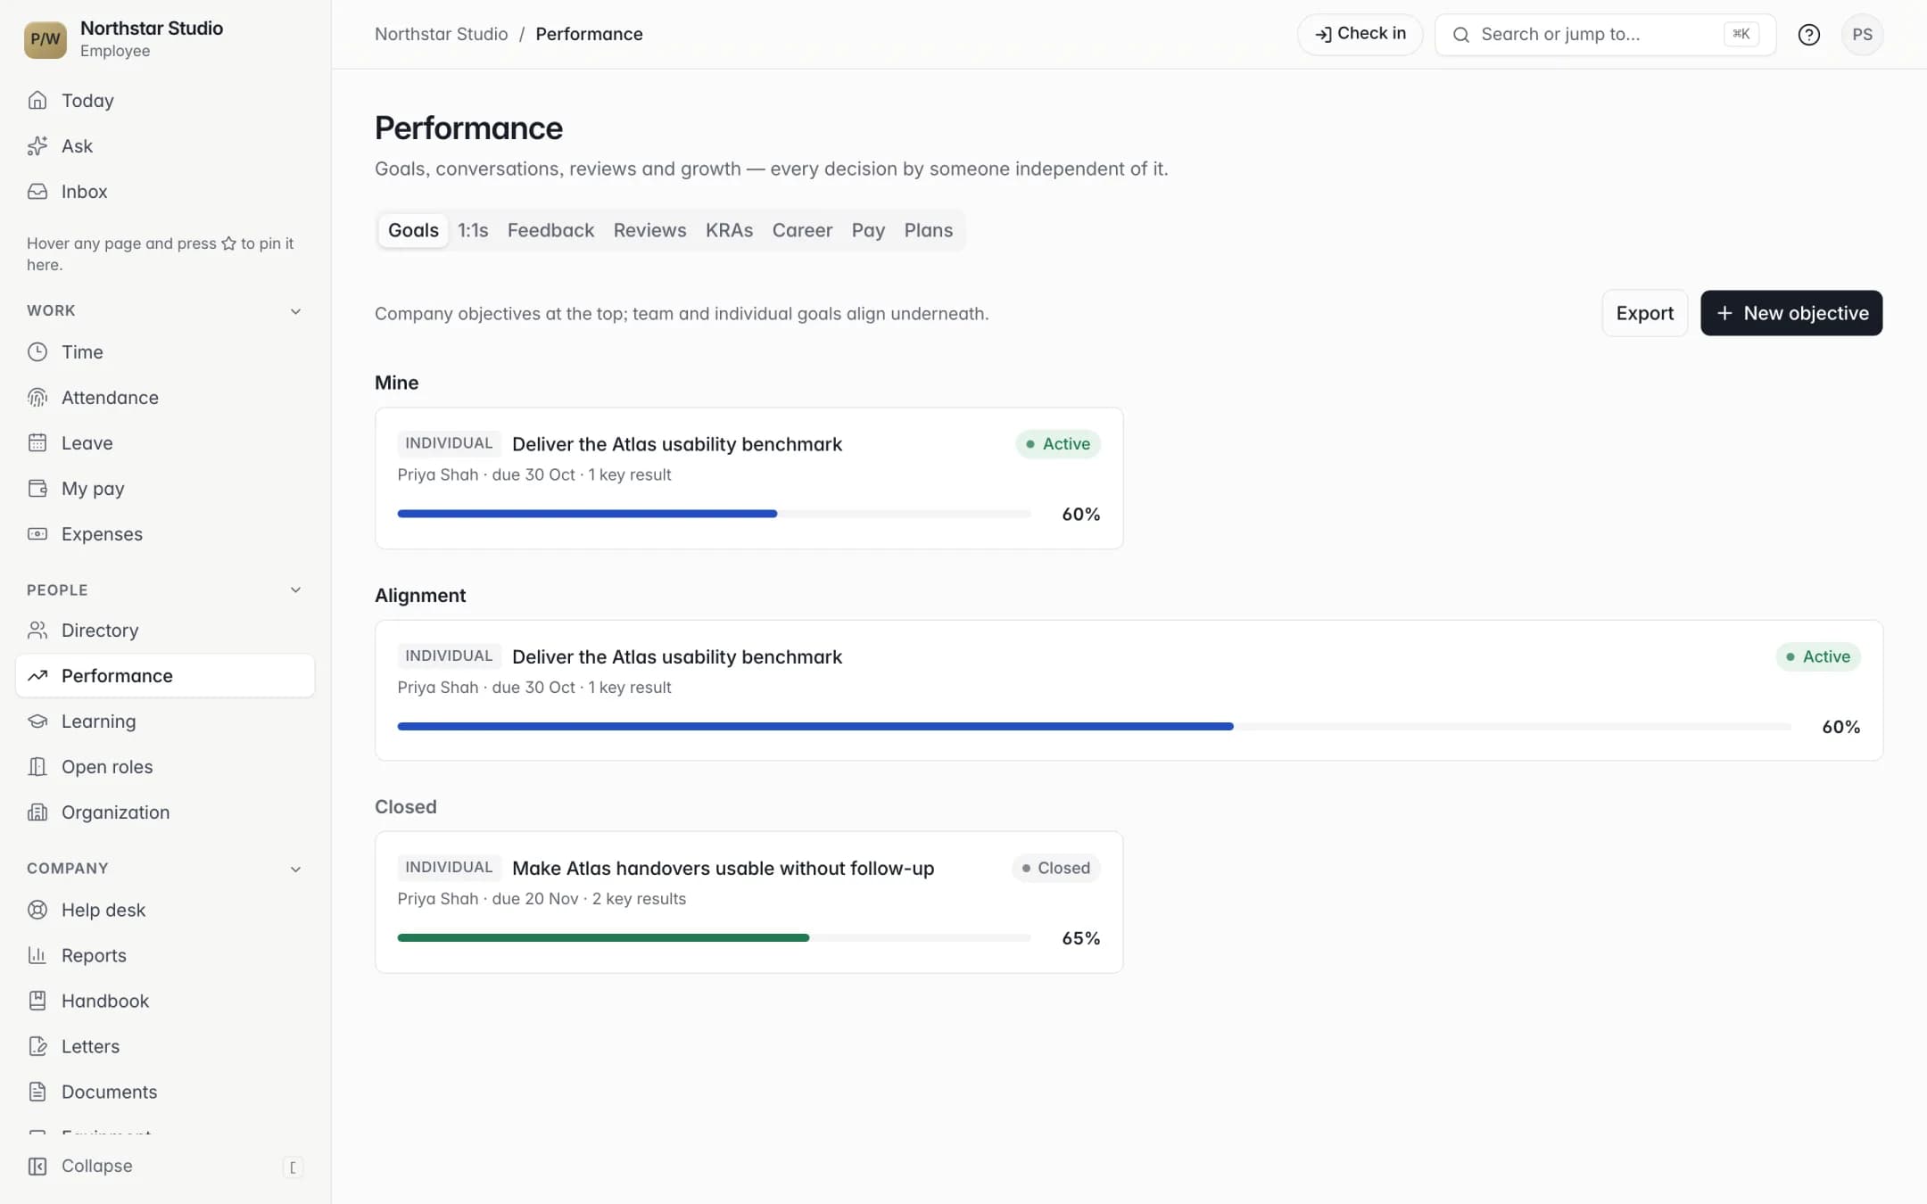Click the Time clock icon
Viewport: 1927px width, 1204px height.
tap(37, 351)
